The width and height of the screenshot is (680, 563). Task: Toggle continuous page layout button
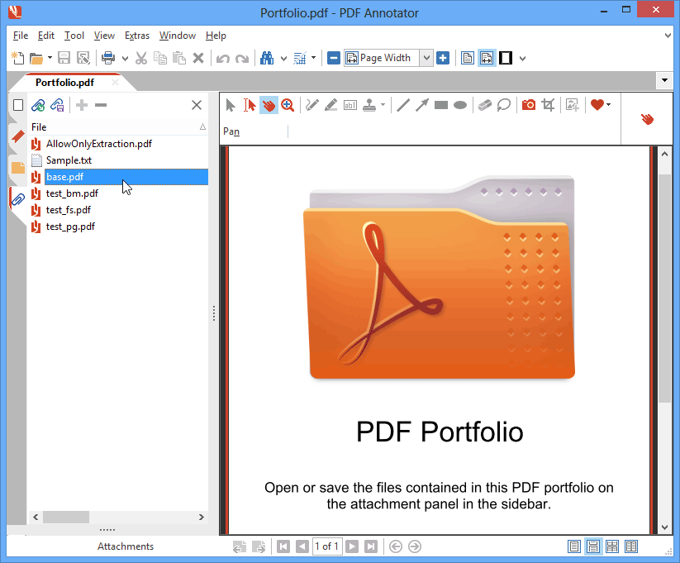tap(593, 546)
